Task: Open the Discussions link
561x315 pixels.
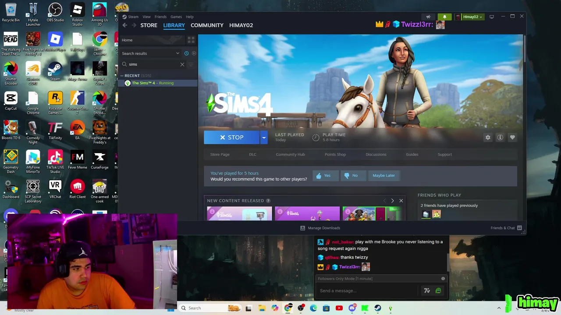Action: click(376, 154)
